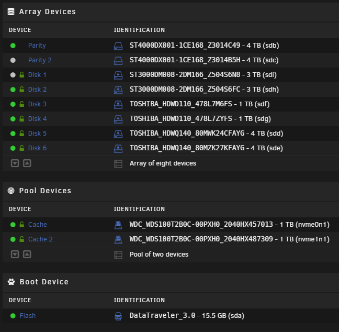Click the green padlock icon beside Disk 1
The image size is (339, 332).
point(22,75)
